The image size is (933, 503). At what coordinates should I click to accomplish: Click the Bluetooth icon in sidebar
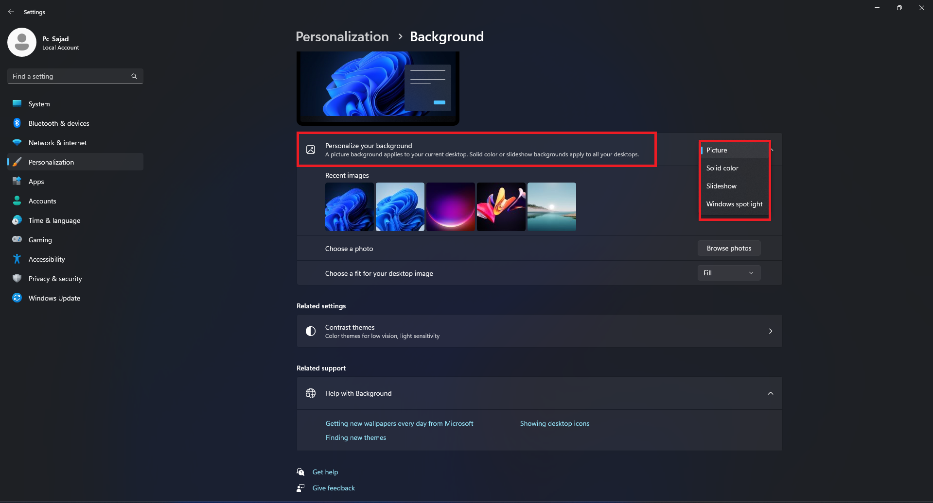click(x=17, y=123)
